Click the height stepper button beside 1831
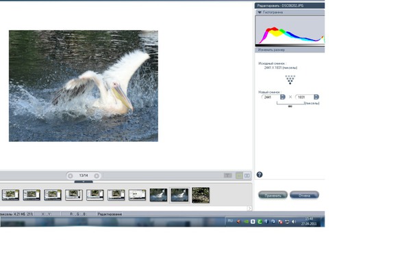Viewport: 411px width, 256px height. (316, 97)
